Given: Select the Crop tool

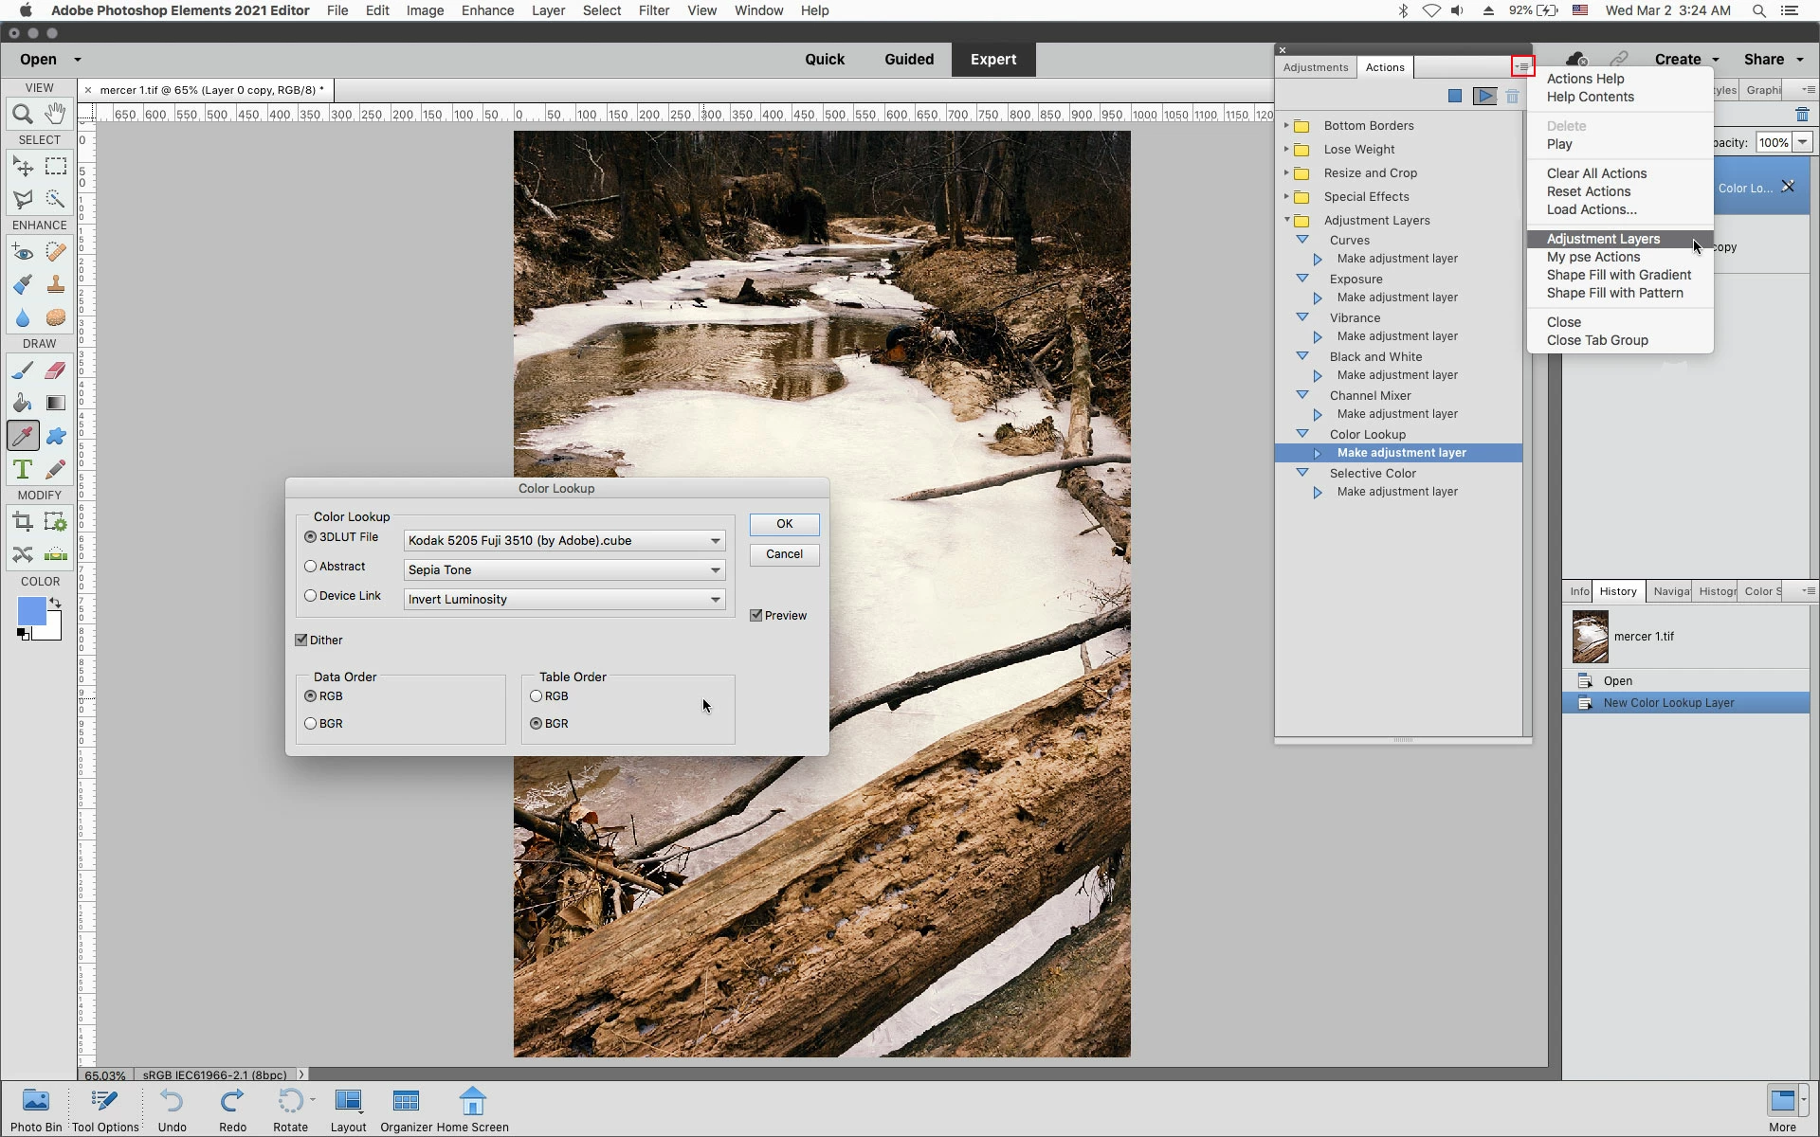Looking at the screenshot, I should click(23, 522).
